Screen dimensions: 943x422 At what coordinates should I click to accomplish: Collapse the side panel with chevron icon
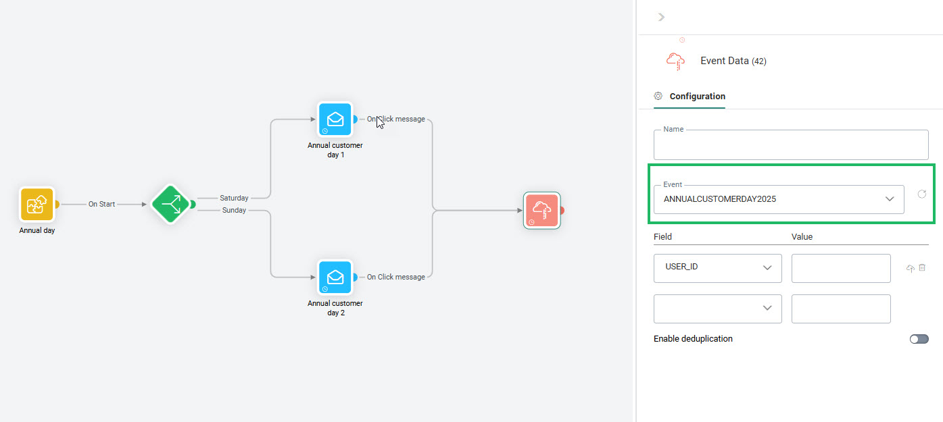click(660, 17)
